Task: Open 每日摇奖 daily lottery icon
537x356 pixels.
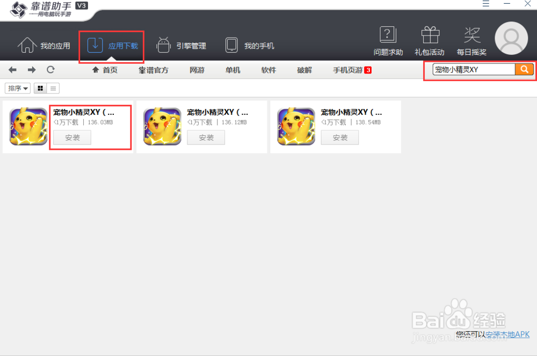Action: [471, 41]
